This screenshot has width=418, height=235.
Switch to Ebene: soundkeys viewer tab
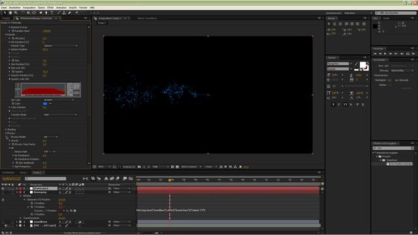click(x=147, y=18)
